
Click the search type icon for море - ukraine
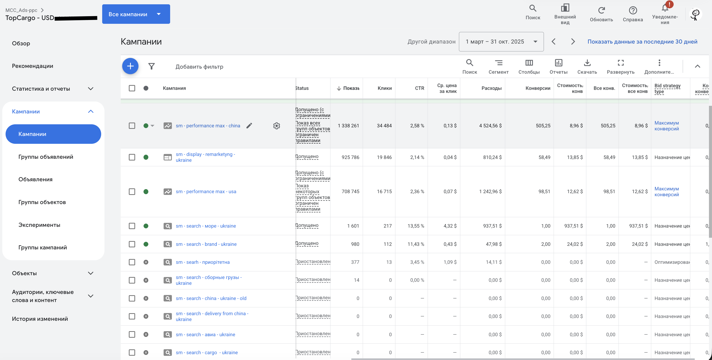168,226
